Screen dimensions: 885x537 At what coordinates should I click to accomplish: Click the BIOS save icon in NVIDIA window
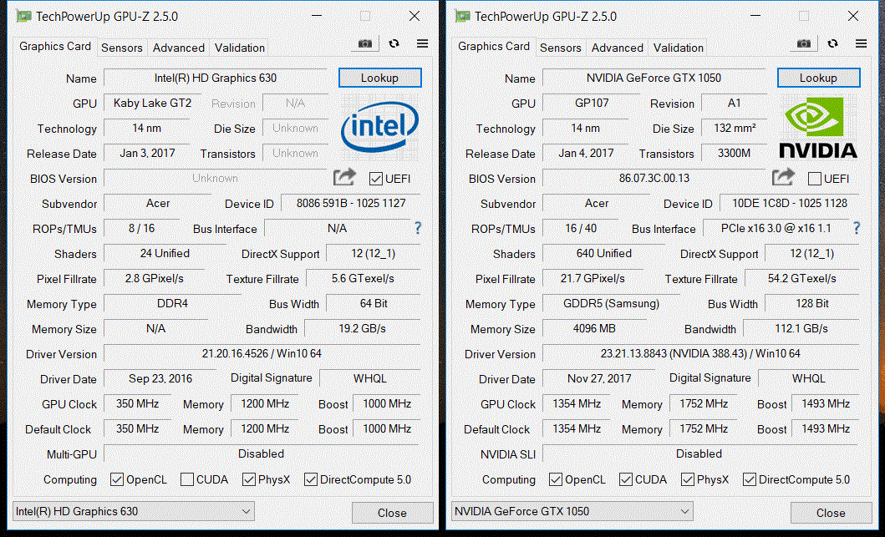click(783, 177)
